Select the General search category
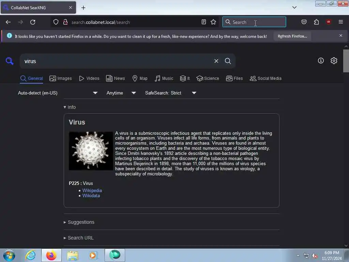The width and height of the screenshot is (349, 262). (31, 78)
